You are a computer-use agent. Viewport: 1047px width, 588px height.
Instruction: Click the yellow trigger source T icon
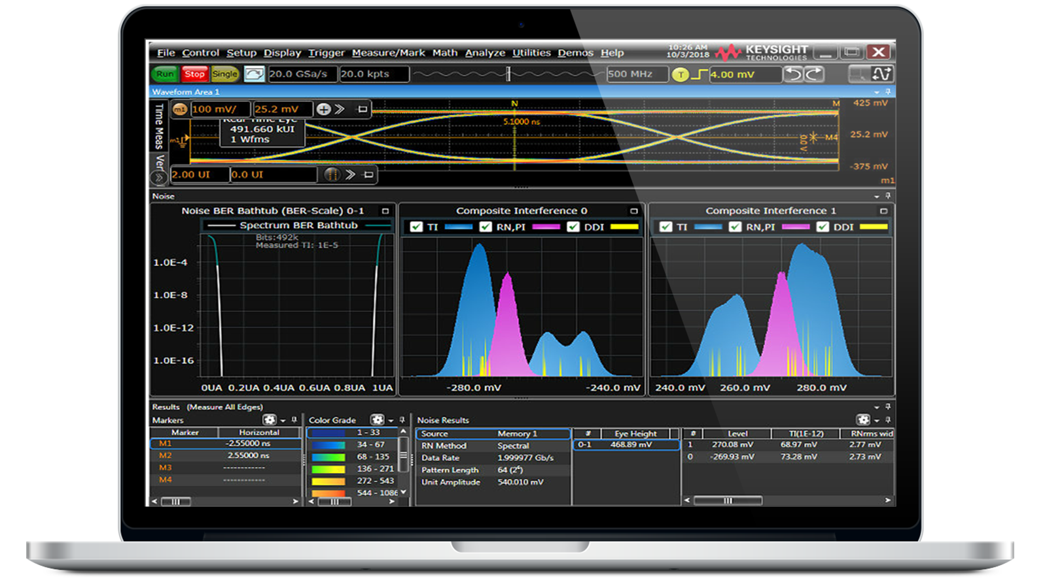(681, 74)
